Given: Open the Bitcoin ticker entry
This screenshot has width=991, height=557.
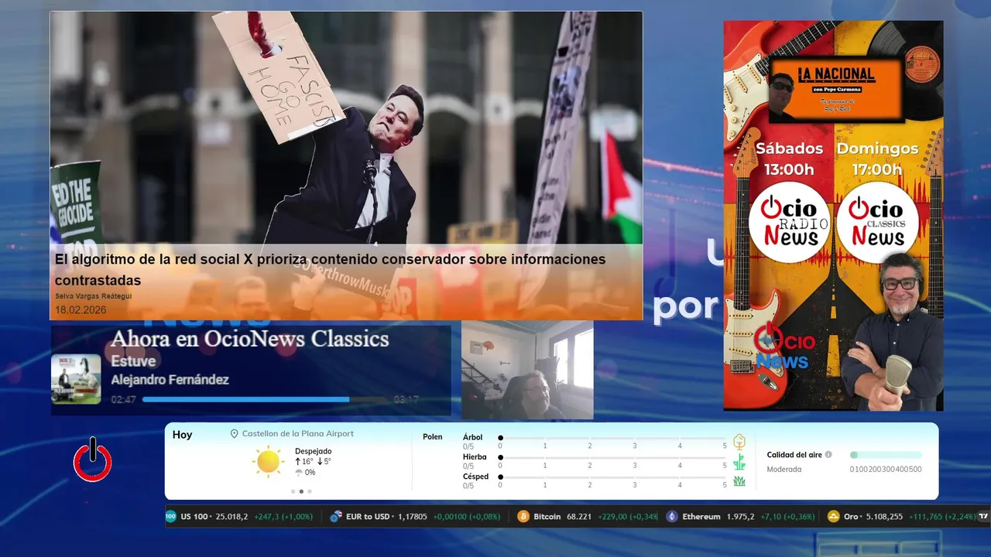Looking at the screenshot, I should tap(587, 516).
